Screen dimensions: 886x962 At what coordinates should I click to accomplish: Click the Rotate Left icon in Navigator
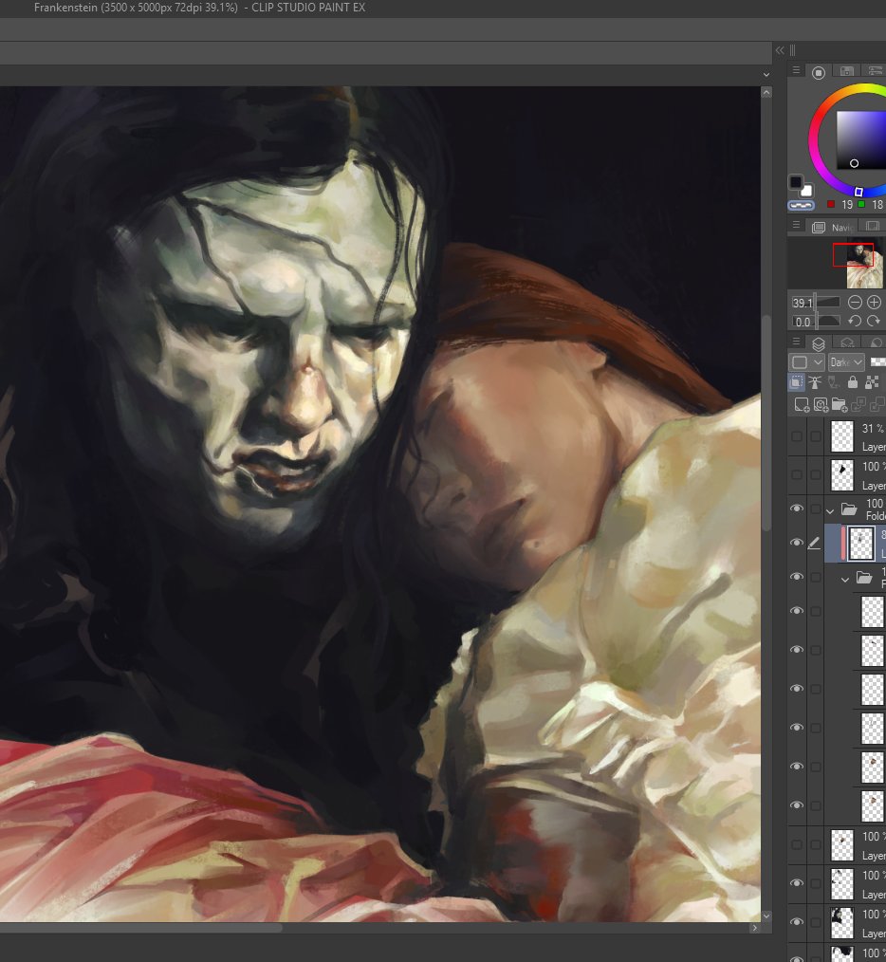tap(854, 321)
